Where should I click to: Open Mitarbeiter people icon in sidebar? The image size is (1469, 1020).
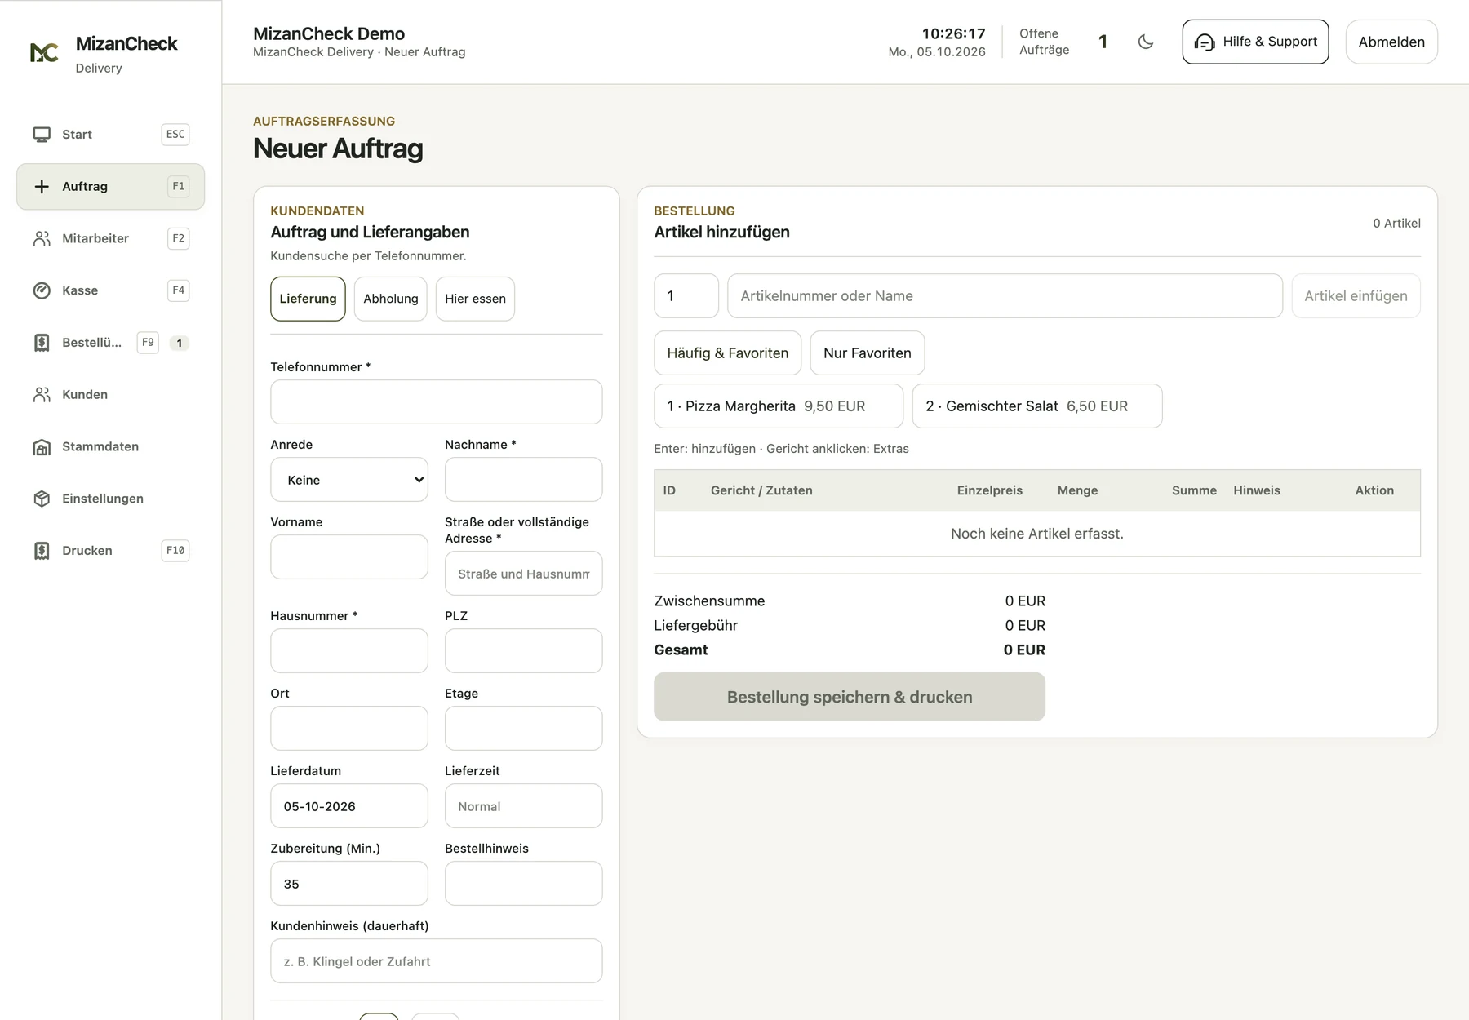click(x=42, y=238)
